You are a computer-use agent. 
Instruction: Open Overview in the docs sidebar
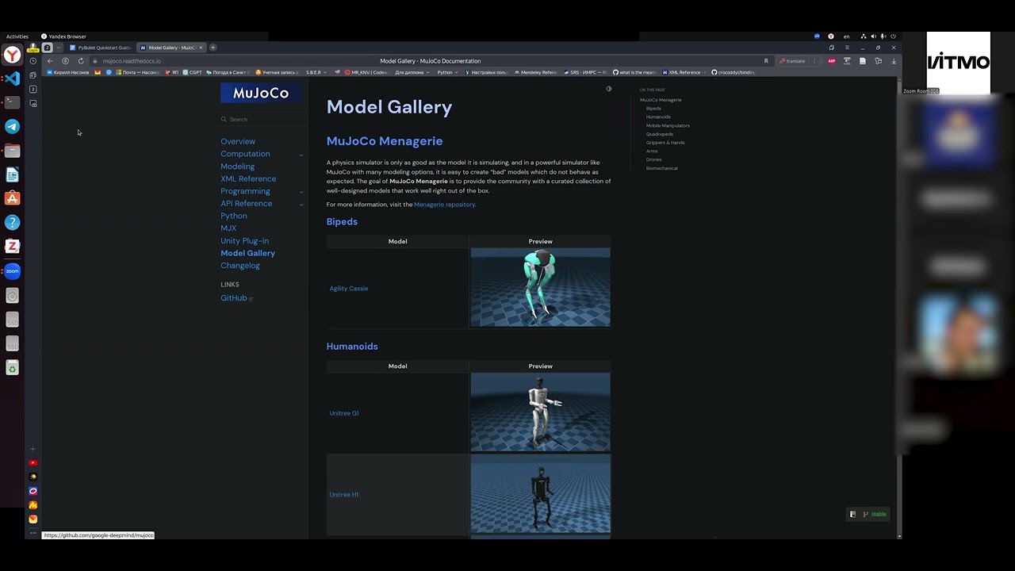pyautogui.click(x=238, y=141)
